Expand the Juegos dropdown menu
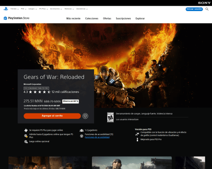This screenshot has width=212, height=169. 33,9
